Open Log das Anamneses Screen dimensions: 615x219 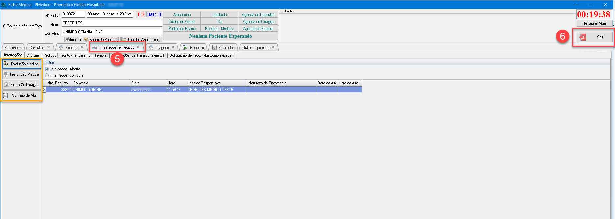coord(141,39)
